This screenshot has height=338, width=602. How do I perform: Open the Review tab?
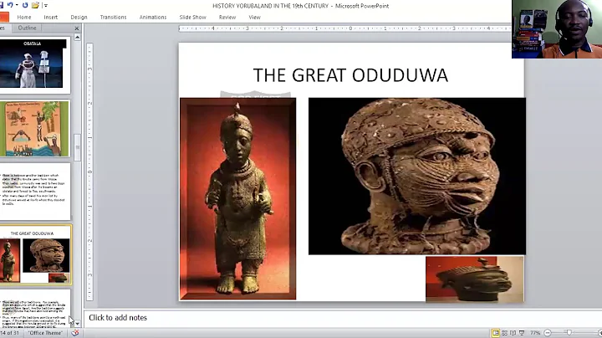[x=227, y=18]
